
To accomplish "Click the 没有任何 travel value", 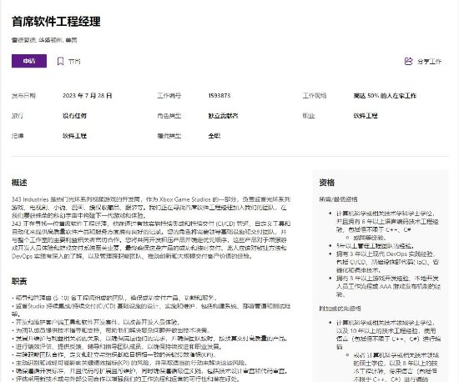I will click(74, 116).
